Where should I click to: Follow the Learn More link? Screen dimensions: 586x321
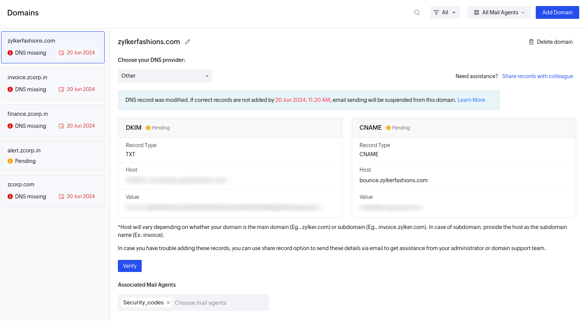pos(471,100)
